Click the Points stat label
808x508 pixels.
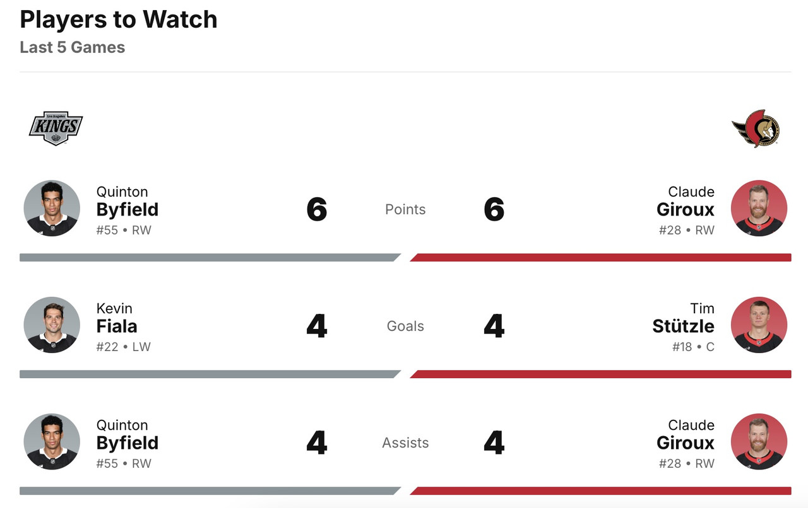coord(405,209)
